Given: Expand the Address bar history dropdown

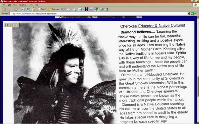Looking at the screenshot, I should [x=188, y=14].
